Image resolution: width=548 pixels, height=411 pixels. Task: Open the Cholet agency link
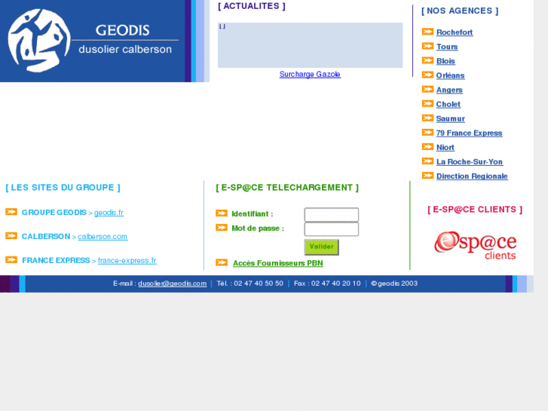[448, 104]
